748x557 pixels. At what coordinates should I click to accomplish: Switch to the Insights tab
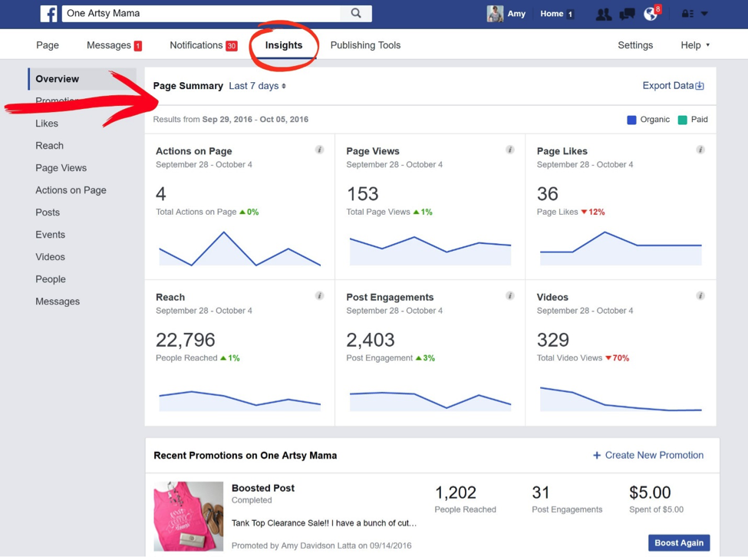pyautogui.click(x=284, y=45)
